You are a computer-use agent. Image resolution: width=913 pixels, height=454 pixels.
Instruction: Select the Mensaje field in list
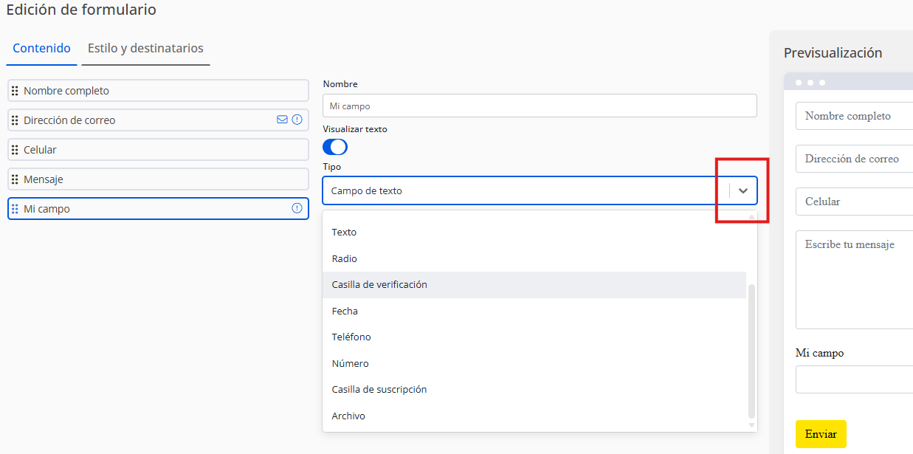158,179
